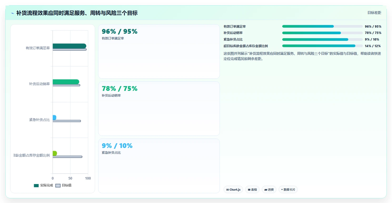Click the 有效订单满足率 progress bar
392x203 pixels.
click(322, 26)
